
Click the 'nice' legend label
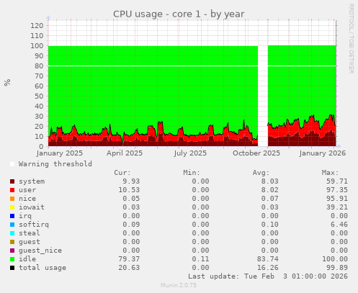coord(27,199)
